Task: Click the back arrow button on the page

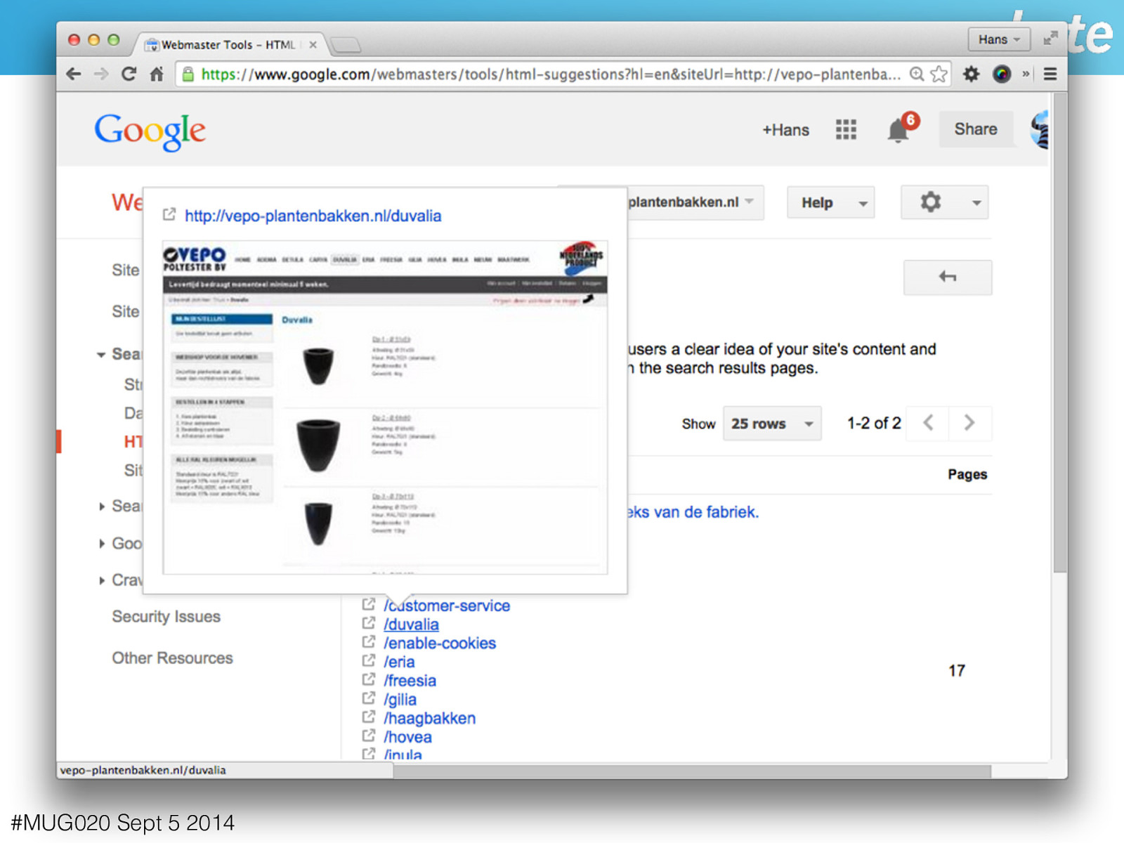Action: pyautogui.click(x=948, y=277)
